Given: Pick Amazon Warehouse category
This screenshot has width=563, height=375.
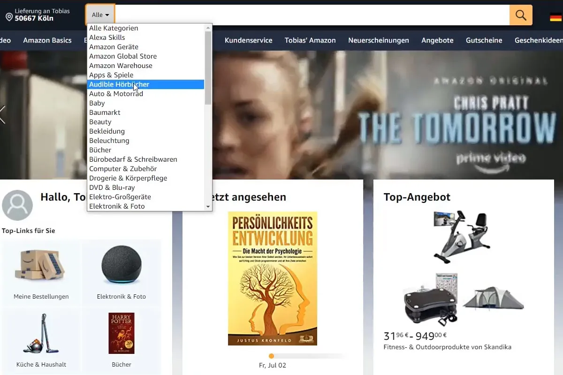Looking at the screenshot, I should pos(146,66).
